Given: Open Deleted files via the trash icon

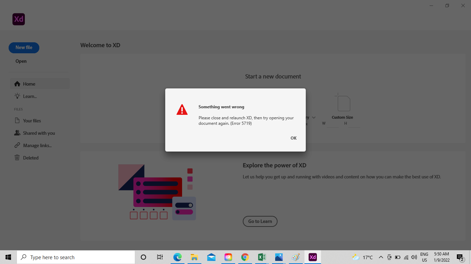Looking at the screenshot, I should 17,157.
